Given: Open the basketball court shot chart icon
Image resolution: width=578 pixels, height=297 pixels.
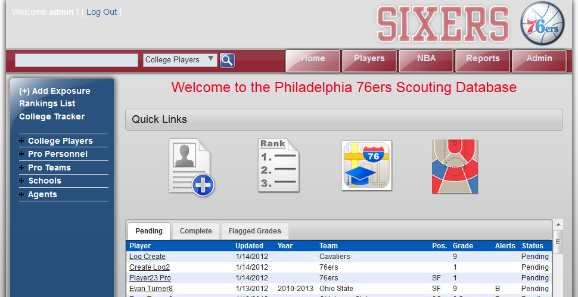Looking at the screenshot, I should click(455, 166).
